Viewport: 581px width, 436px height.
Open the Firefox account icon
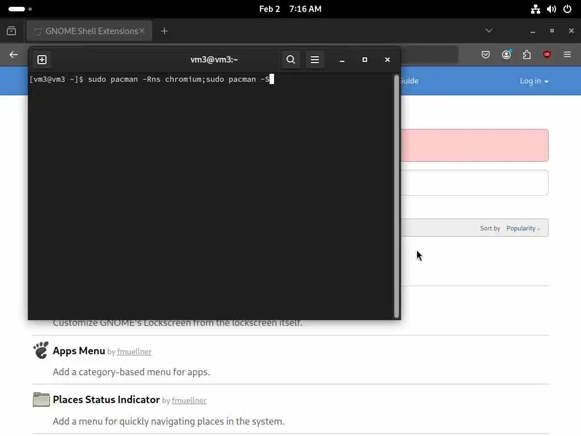507,55
